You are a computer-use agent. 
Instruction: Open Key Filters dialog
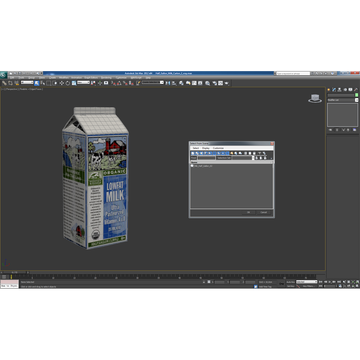[309, 286]
